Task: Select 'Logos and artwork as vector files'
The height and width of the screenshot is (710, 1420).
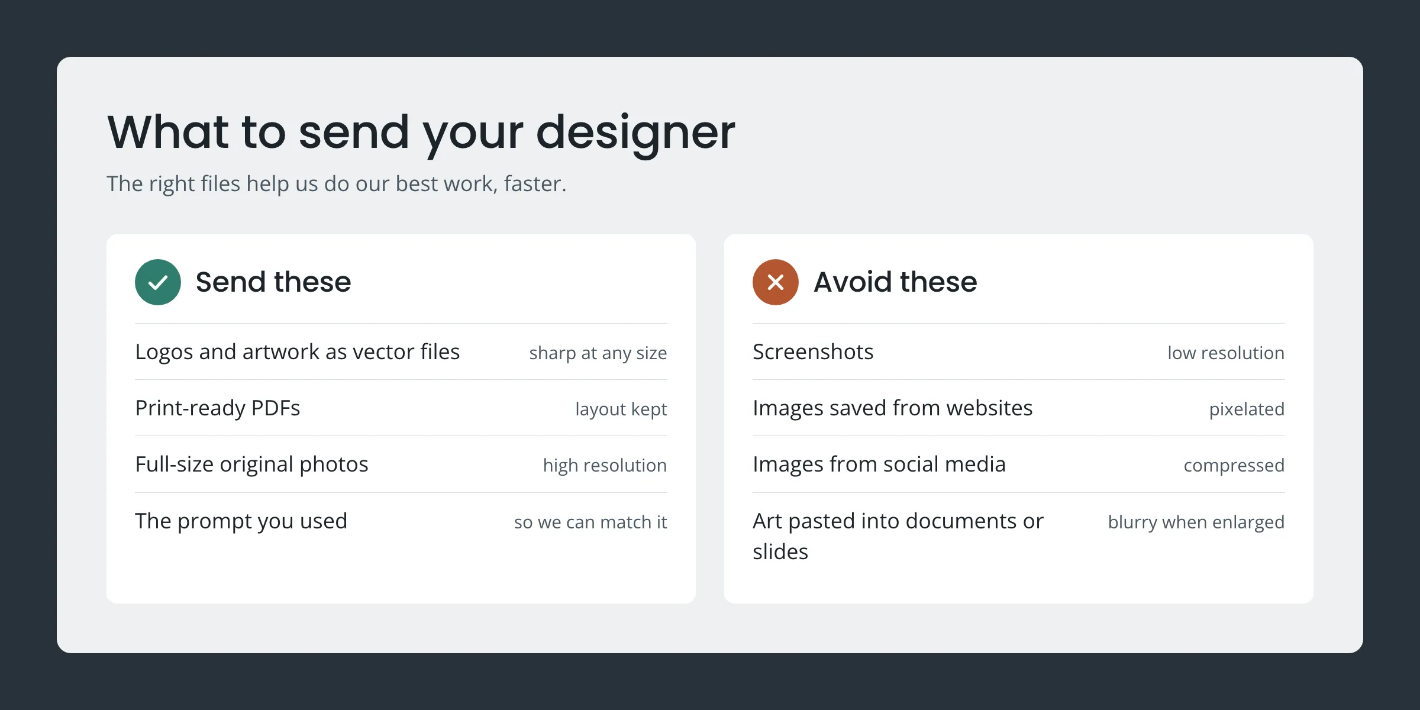Action: [x=298, y=352]
